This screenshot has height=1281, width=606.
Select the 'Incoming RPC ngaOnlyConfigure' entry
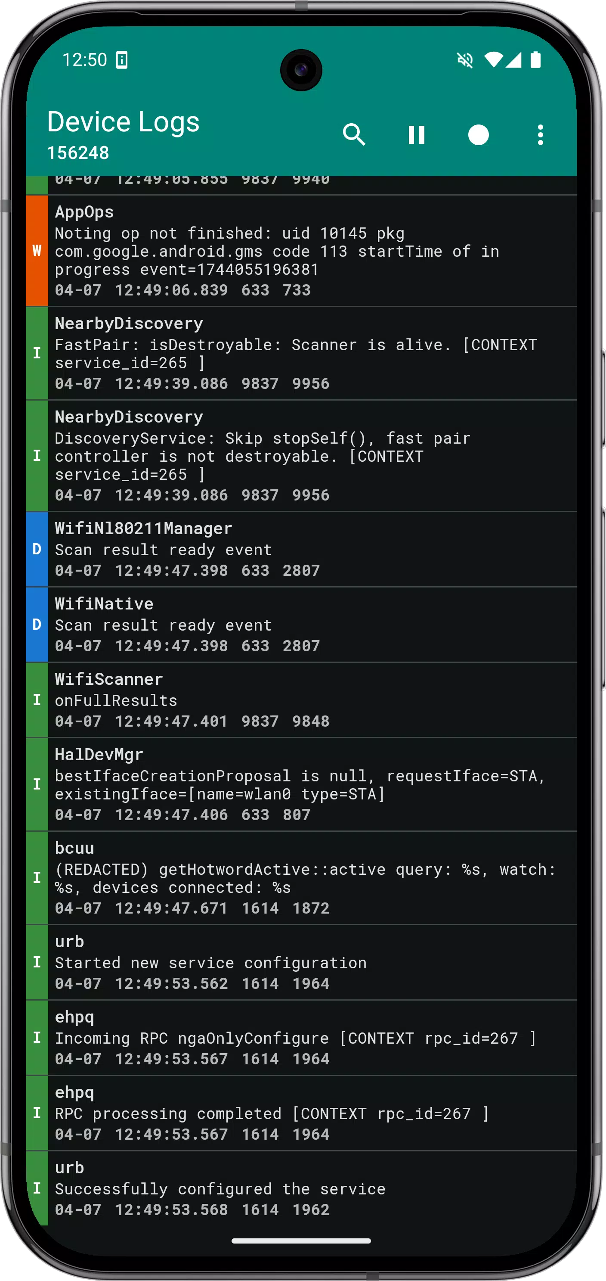[301, 1038]
